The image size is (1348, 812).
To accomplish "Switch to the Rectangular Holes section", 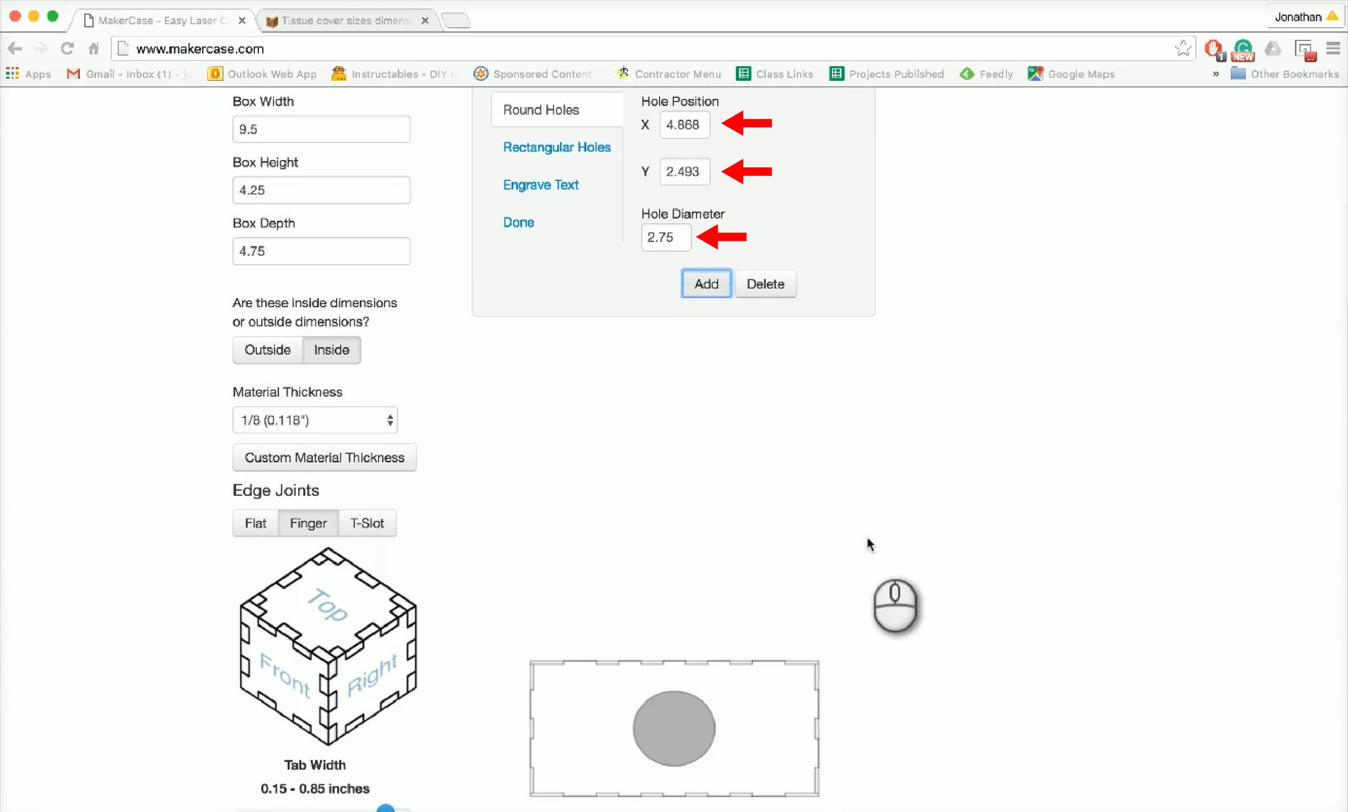I will (x=557, y=147).
